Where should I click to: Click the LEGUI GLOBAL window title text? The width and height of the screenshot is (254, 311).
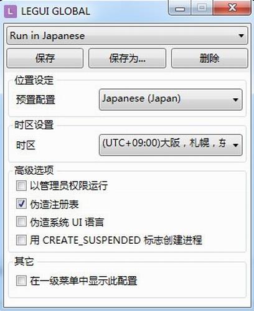coord(55,11)
